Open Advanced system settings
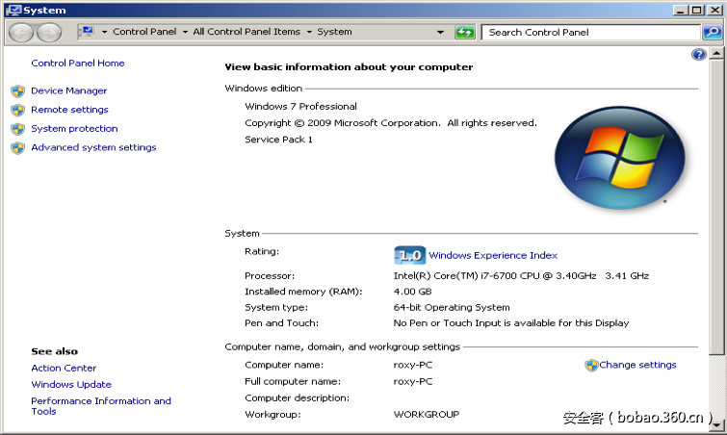727x435 pixels. click(93, 147)
